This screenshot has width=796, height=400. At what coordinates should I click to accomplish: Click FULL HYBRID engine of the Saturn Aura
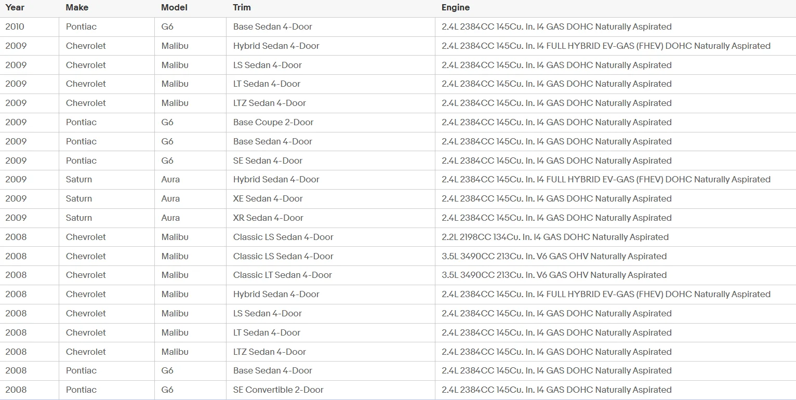click(606, 180)
